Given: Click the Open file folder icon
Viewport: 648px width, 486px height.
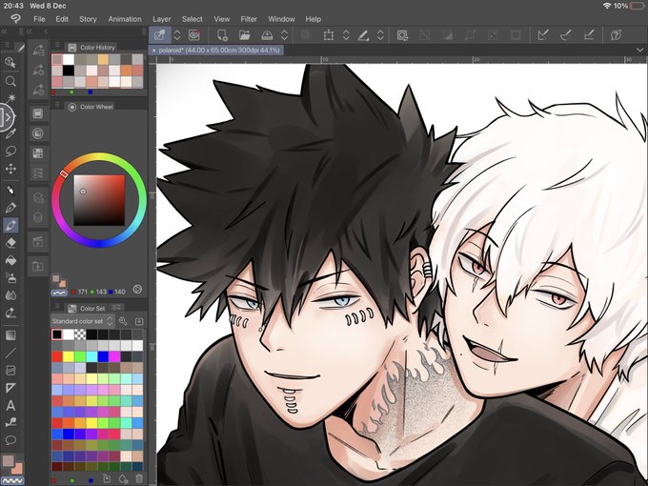Looking at the screenshot, I should click(245, 35).
